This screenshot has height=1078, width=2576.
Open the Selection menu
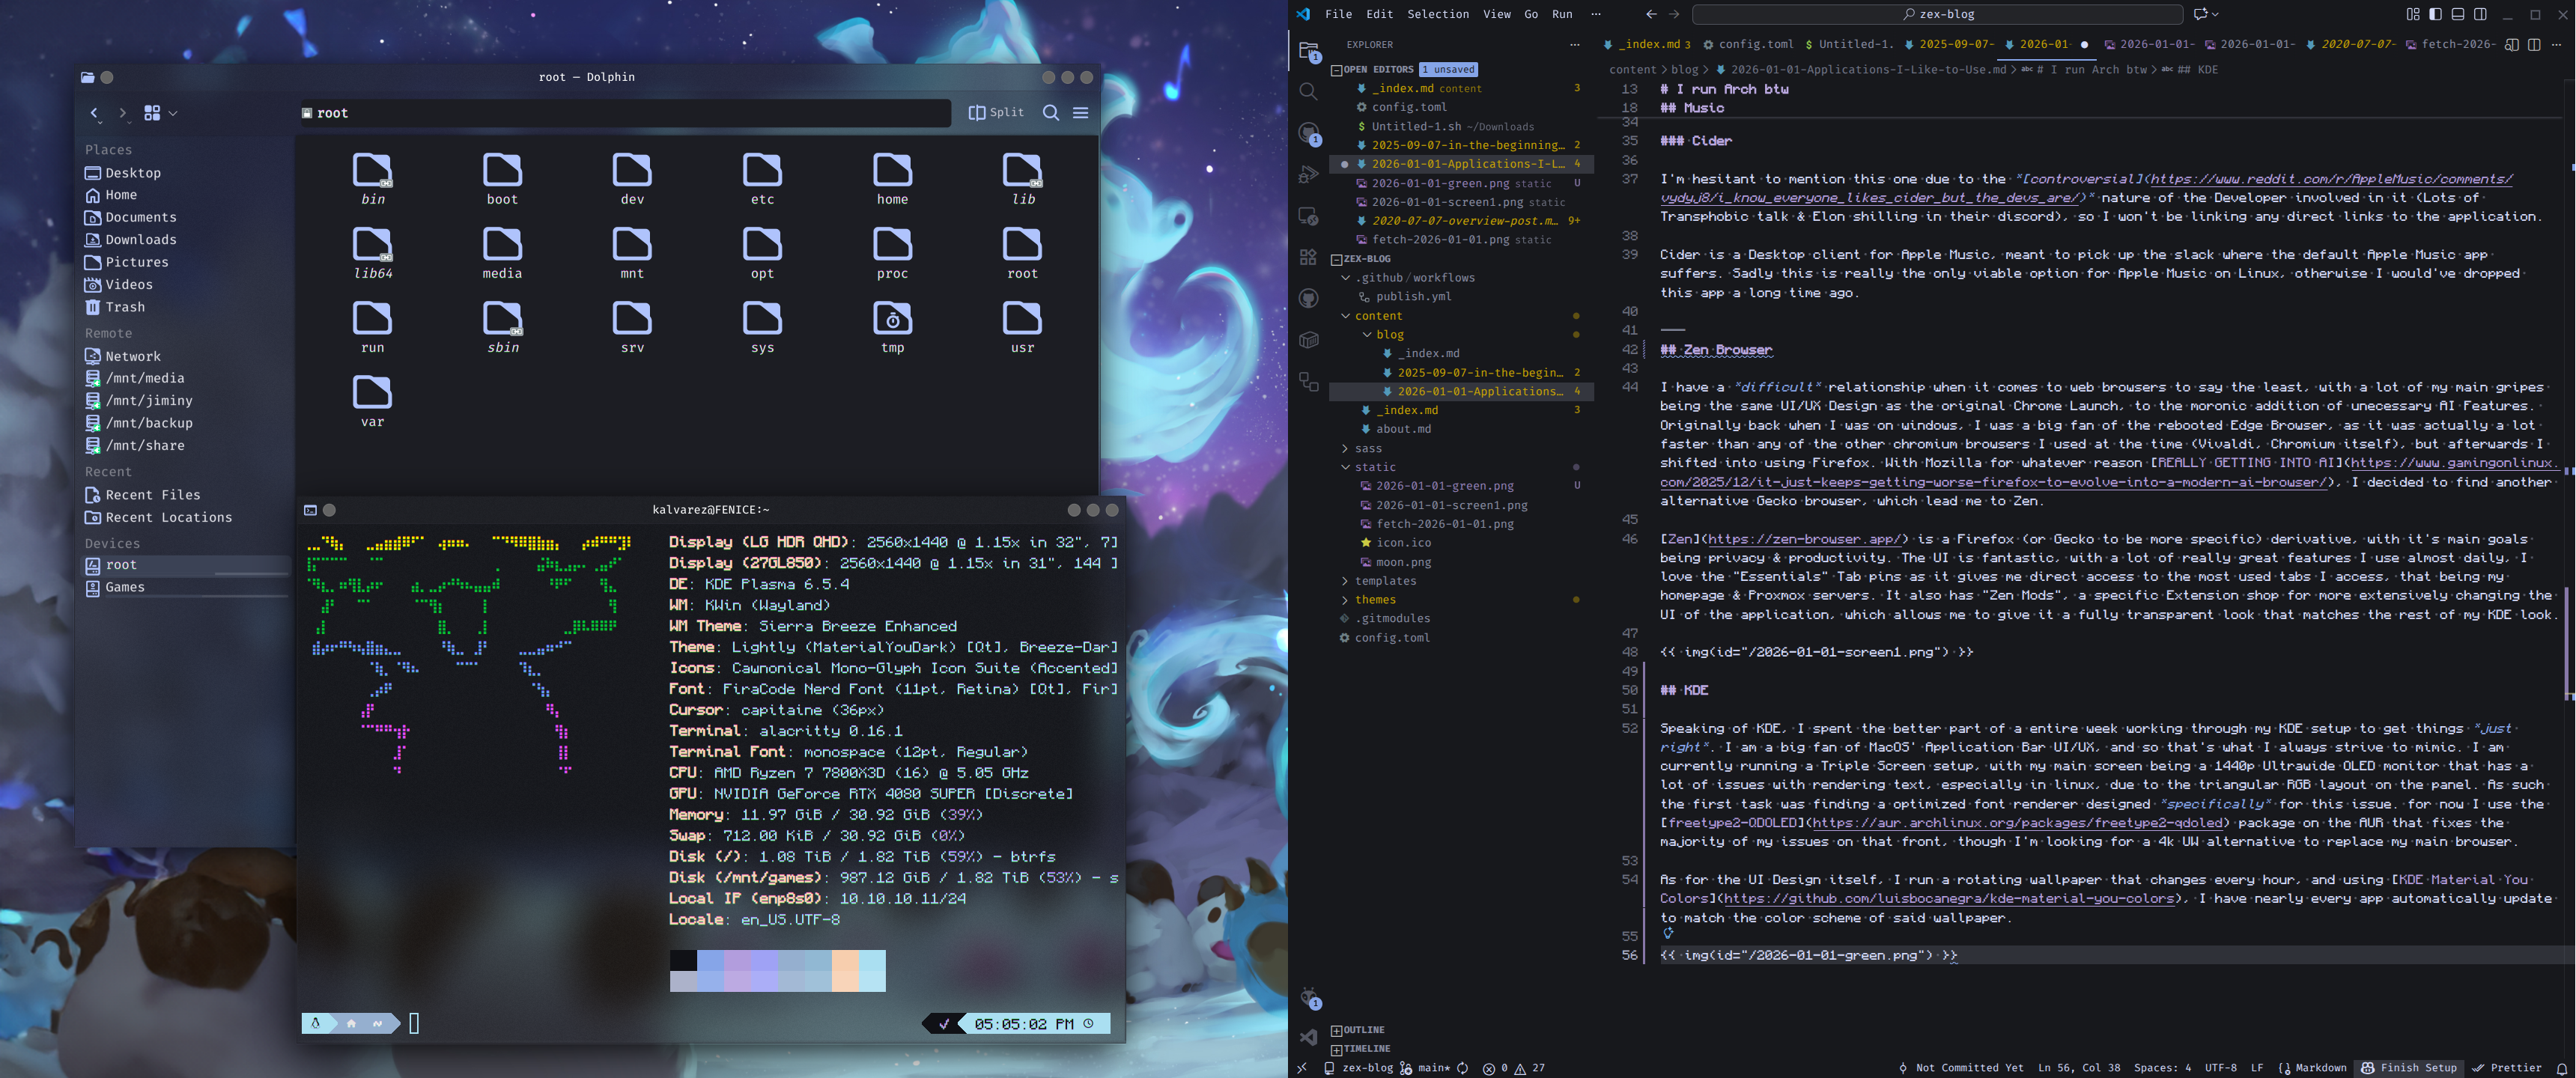click(1438, 14)
